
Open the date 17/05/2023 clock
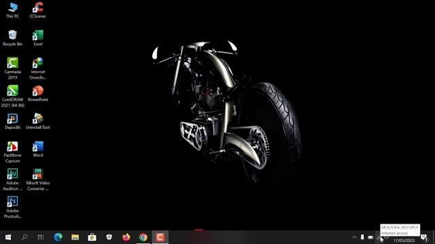[404, 241]
